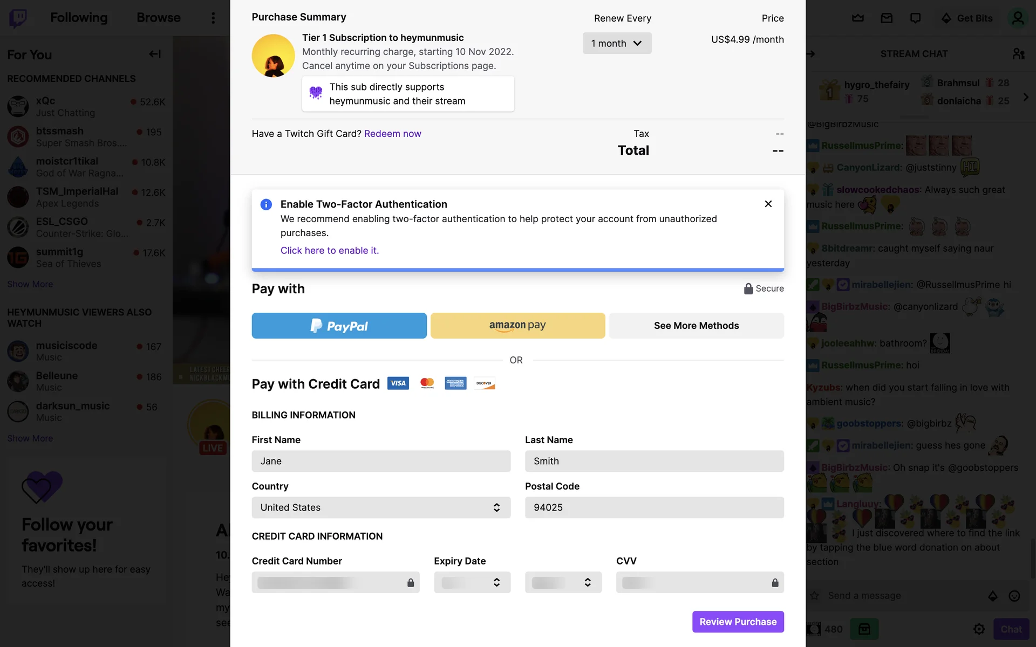Open the inbox envelope icon
The image size is (1036, 647).
pyautogui.click(x=887, y=18)
